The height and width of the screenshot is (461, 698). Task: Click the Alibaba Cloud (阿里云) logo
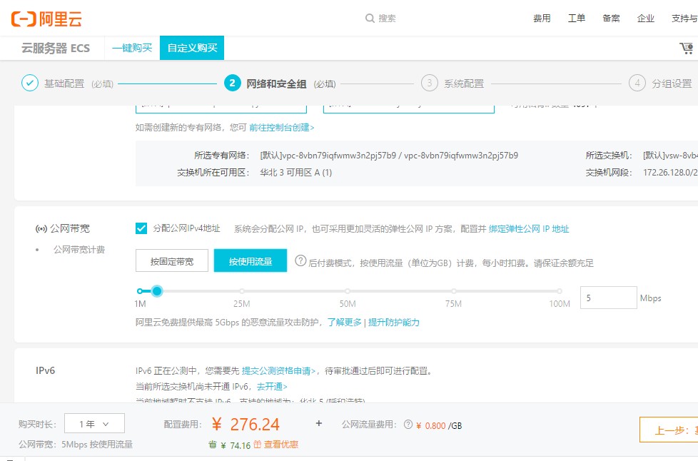point(46,19)
